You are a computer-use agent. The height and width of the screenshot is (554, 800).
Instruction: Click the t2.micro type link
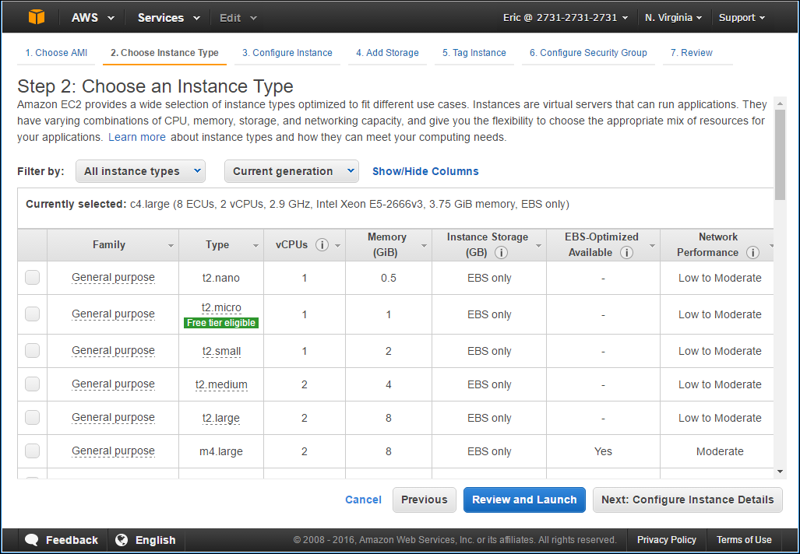point(221,308)
